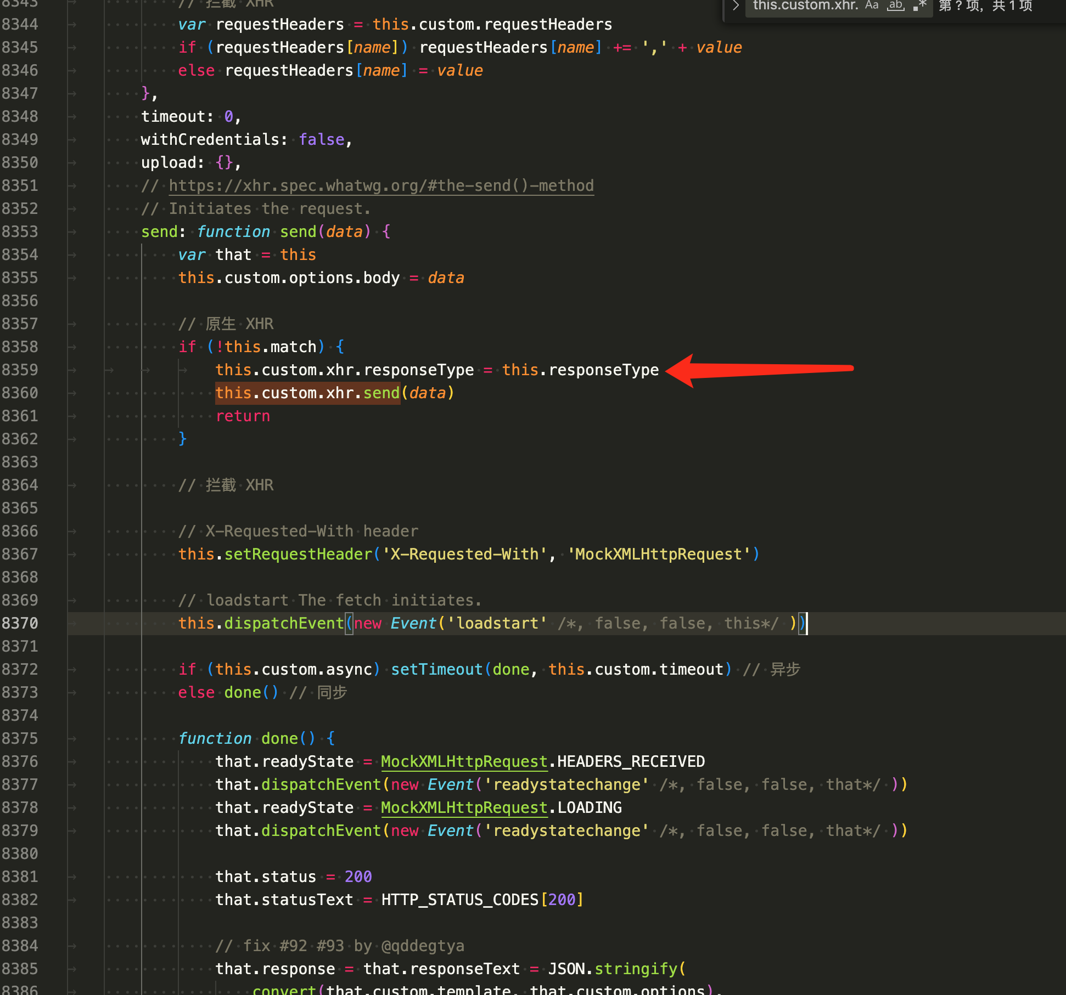Click MockXMLHttpRequest before HEADERS_RECEIVED

[x=464, y=761]
